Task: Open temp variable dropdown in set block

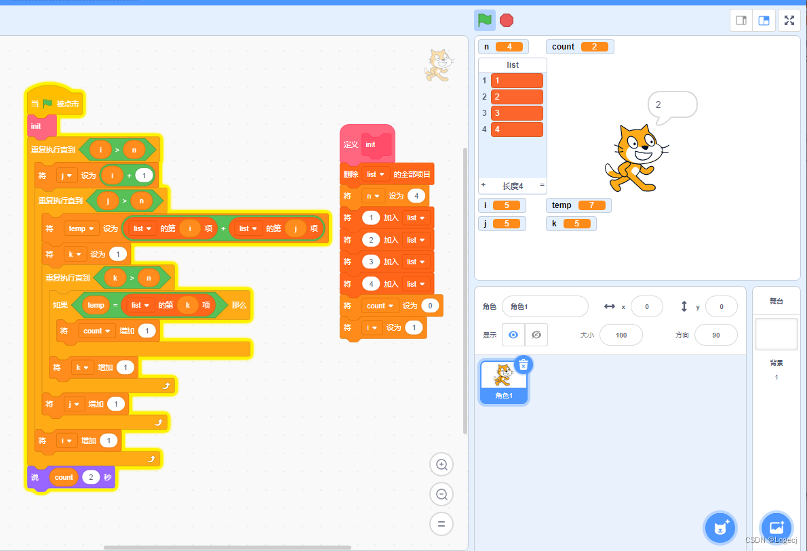Action: 81,228
